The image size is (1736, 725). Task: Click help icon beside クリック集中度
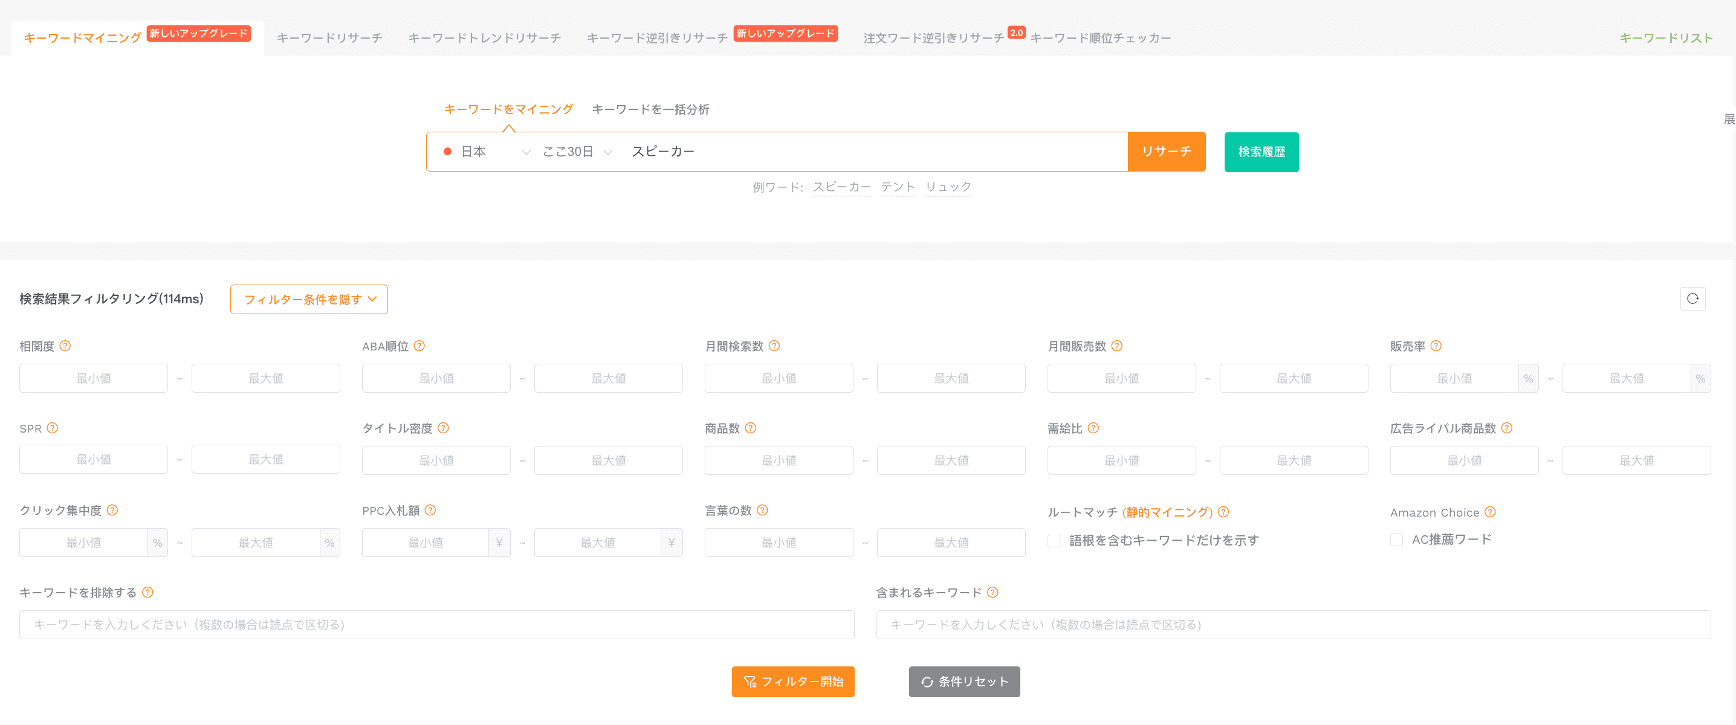click(x=112, y=510)
